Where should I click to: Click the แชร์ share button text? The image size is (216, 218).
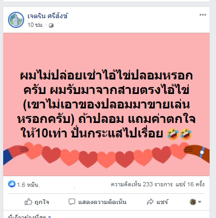pos(162,202)
